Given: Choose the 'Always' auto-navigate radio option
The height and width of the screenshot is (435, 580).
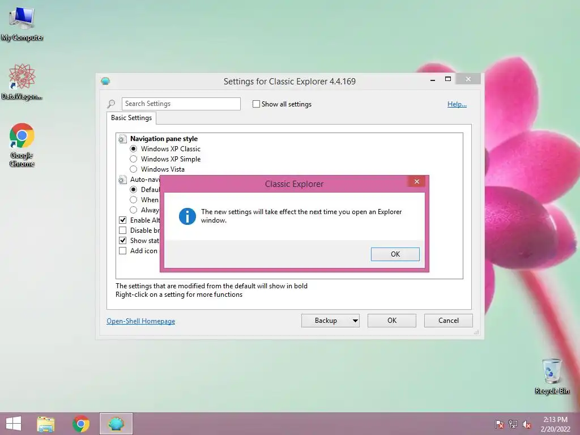Looking at the screenshot, I should click(134, 210).
